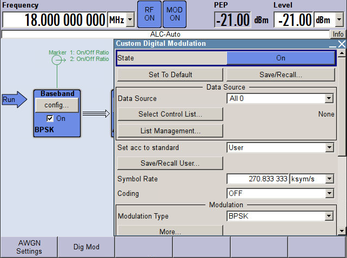Toggle the RF ON button
The image size is (347, 258).
coord(149,14)
